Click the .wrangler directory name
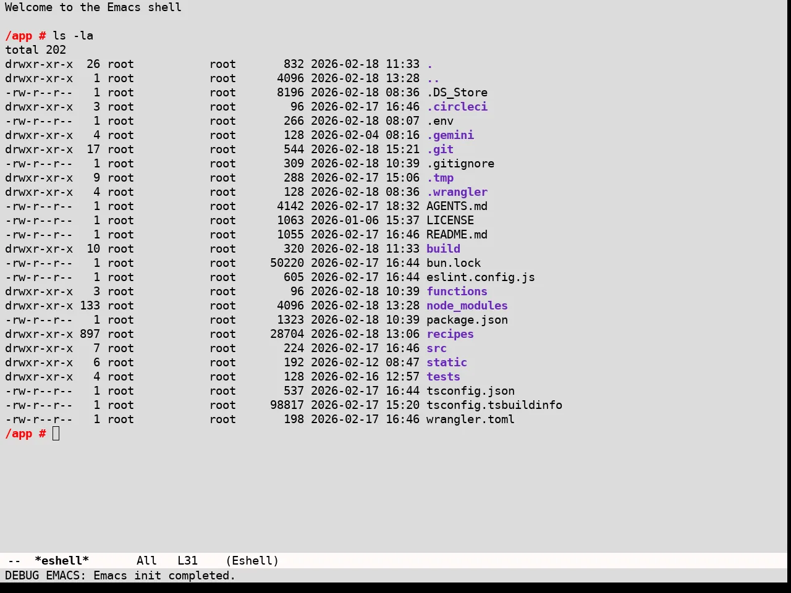The image size is (791, 593). click(x=457, y=192)
